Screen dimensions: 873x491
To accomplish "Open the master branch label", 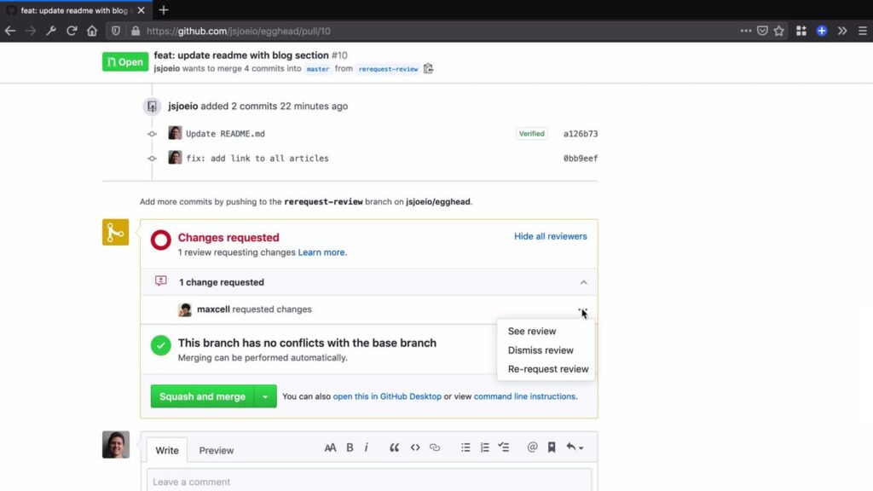I will pos(317,68).
